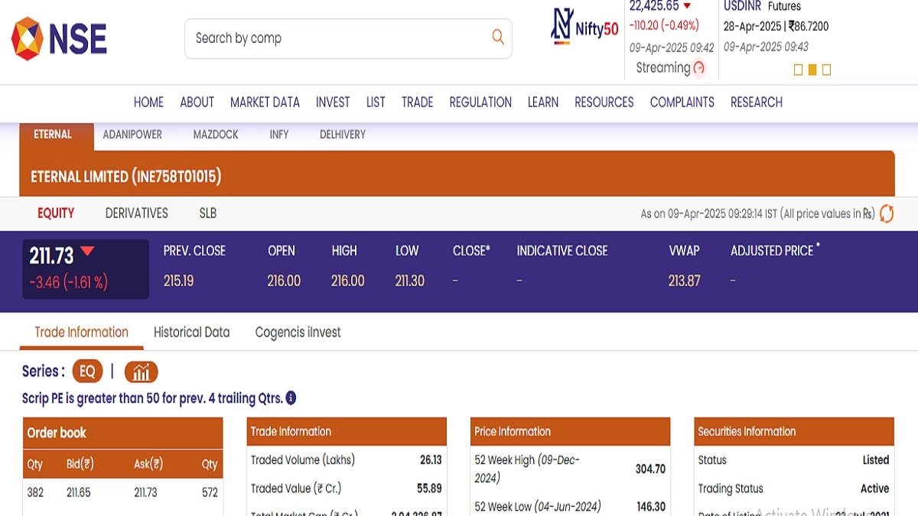Select the EQ series badge
Screen dimensions: 918x516
point(87,372)
